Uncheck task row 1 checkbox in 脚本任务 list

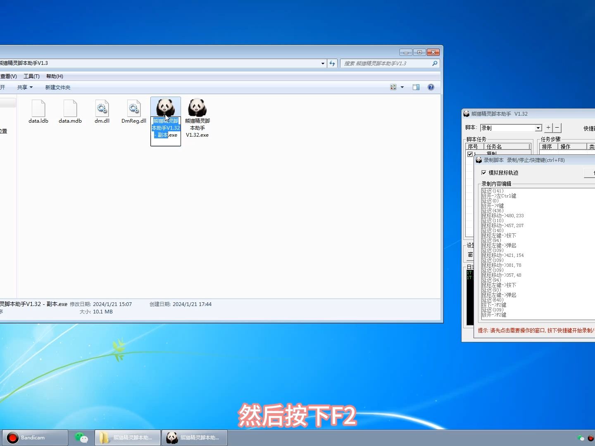click(470, 154)
